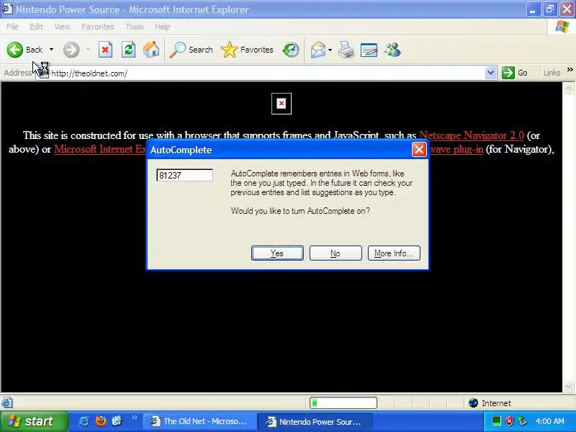The width and height of the screenshot is (576, 432).
Task: Click the status bar page icon
Action: 7,403
